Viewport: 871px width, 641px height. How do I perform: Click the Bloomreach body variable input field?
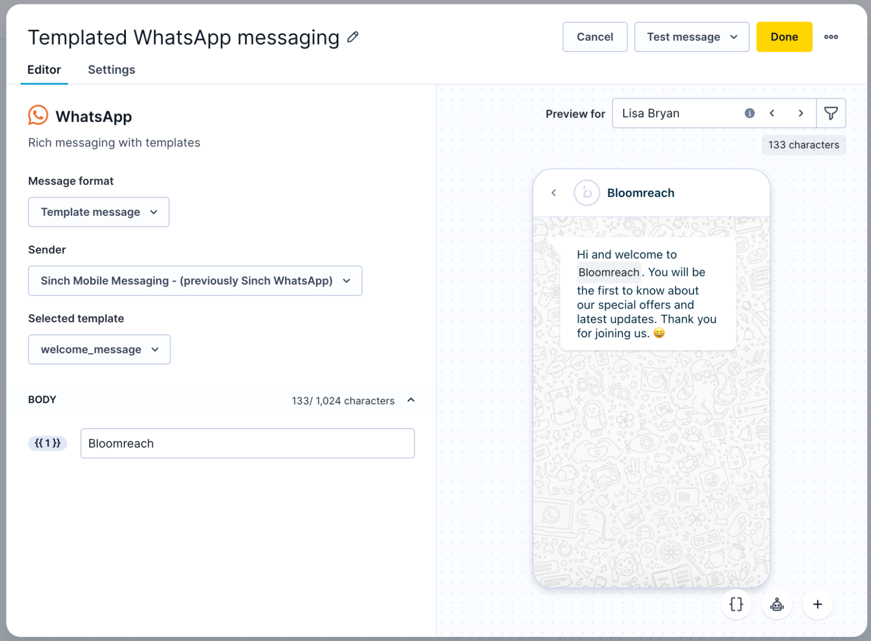[x=247, y=443]
